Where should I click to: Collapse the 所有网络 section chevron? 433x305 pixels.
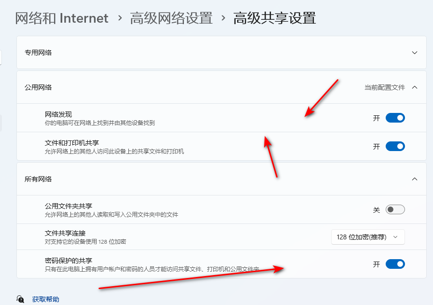[x=415, y=179]
